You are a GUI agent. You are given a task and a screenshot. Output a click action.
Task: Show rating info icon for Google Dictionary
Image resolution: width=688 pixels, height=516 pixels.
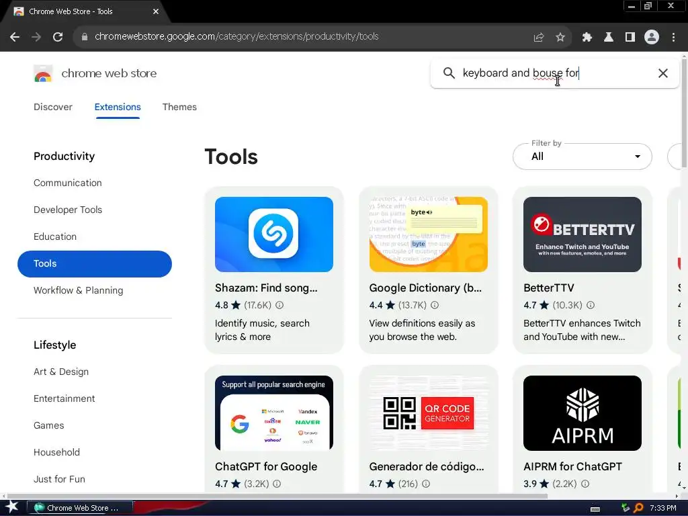point(435,305)
